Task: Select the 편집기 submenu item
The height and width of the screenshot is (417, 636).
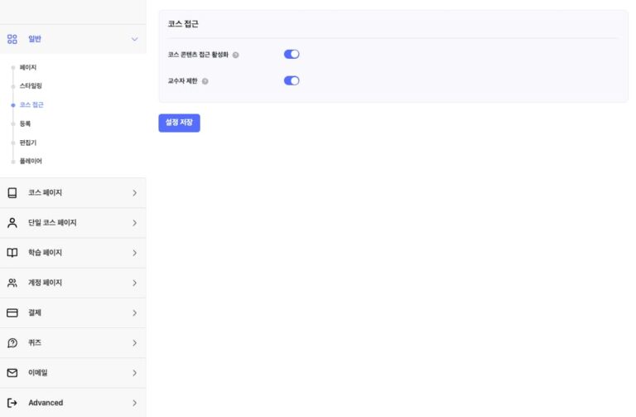Action: pyautogui.click(x=28, y=143)
